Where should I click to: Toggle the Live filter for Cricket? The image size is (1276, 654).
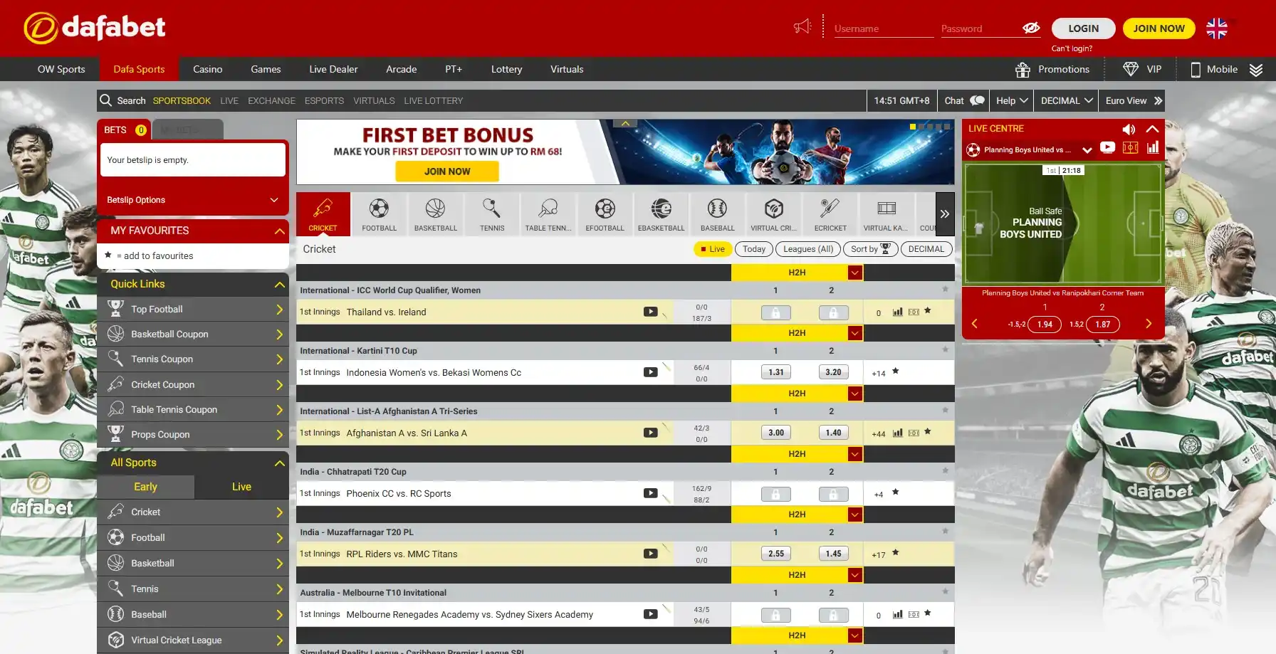[712, 249]
